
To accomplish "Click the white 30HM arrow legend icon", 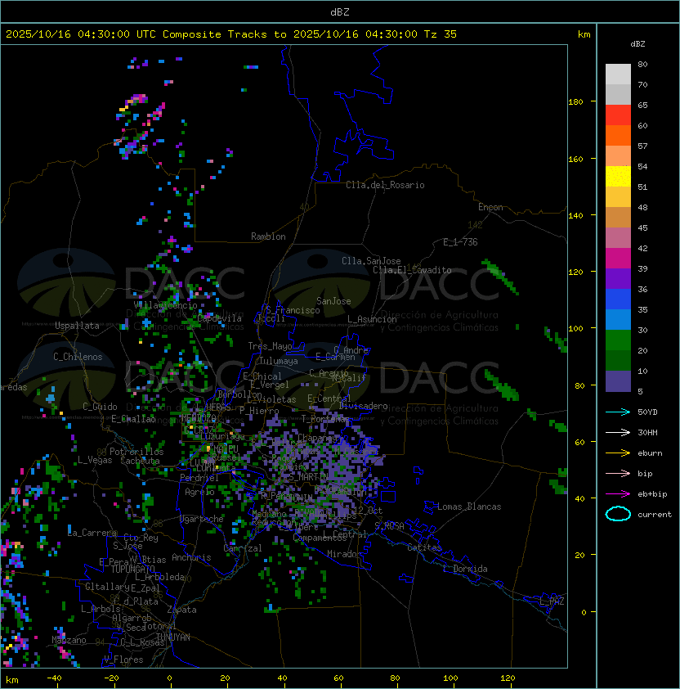I will coord(618,433).
